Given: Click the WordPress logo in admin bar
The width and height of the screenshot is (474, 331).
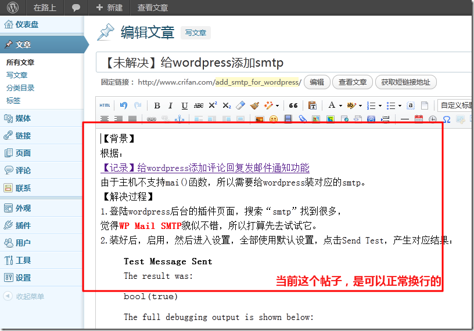Looking at the screenshot, I should tap(13, 8).
